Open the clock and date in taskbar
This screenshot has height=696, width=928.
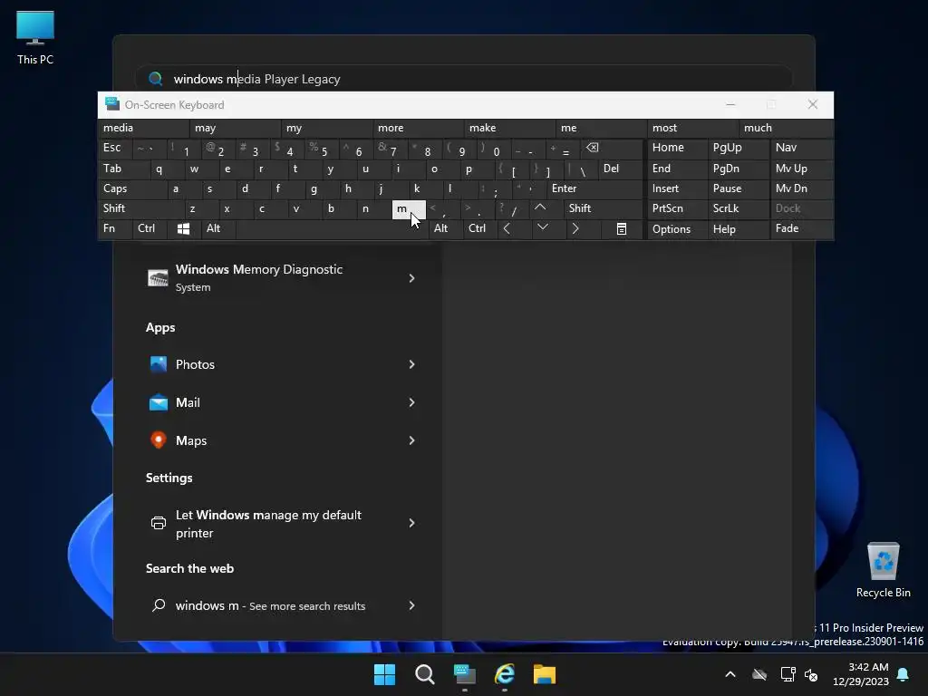click(861, 674)
